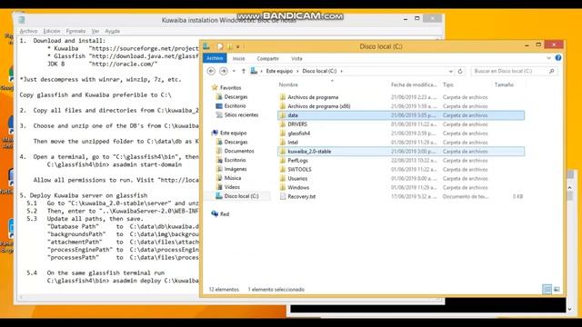Open Vídeos under Este equipo

pos(232,187)
